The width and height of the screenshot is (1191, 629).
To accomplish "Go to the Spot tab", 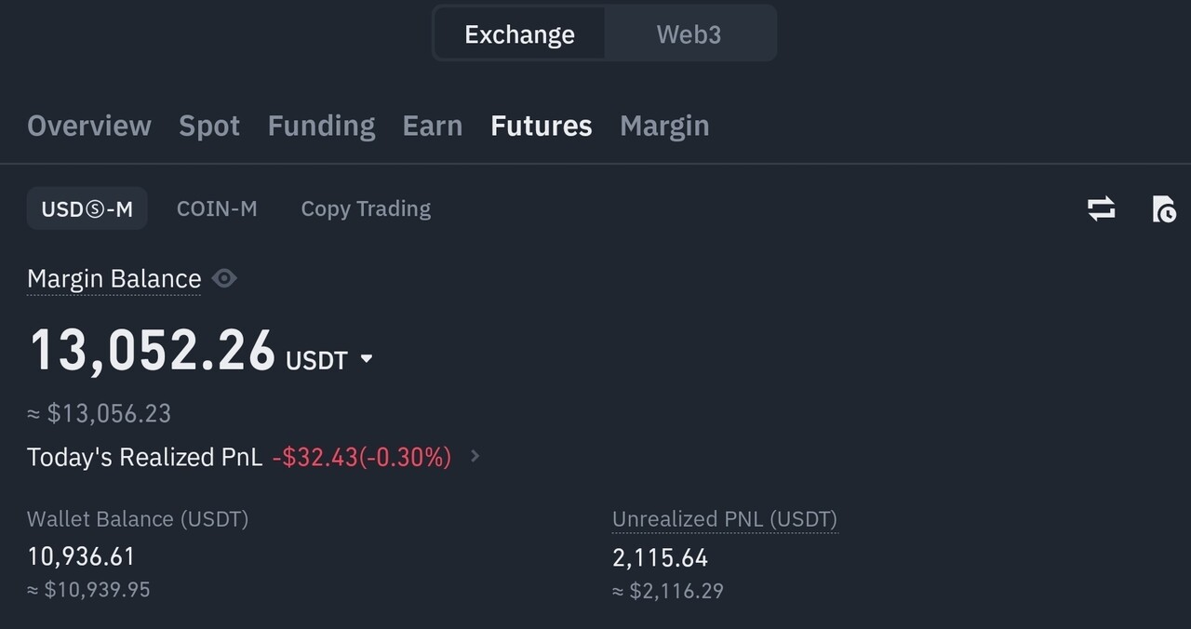I will (x=209, y=126).
